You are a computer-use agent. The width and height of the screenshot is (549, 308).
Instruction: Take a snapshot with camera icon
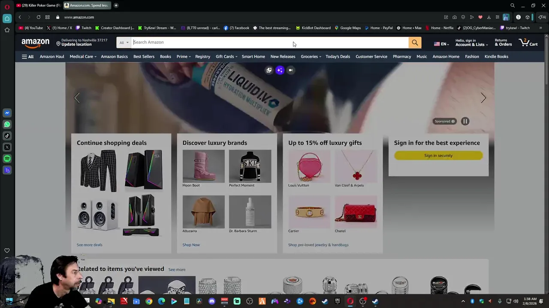click(x=455, y=17)
